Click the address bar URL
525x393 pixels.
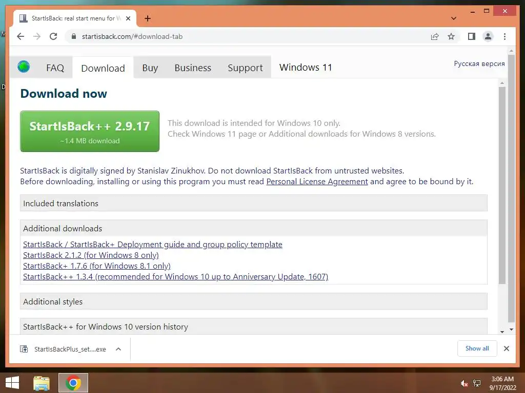click(x=132, y=36)
